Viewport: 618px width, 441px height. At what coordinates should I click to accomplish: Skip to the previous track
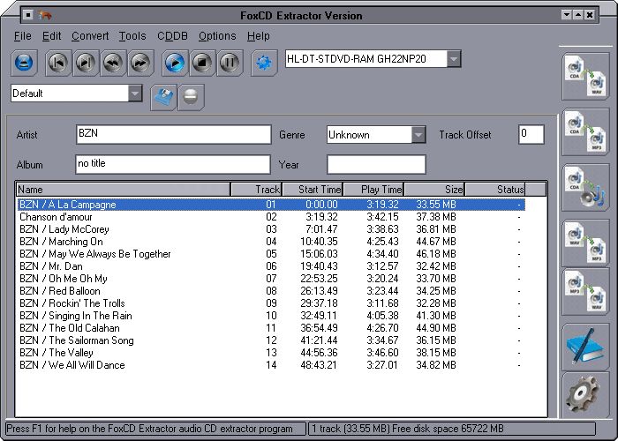(x=58, y=63)
